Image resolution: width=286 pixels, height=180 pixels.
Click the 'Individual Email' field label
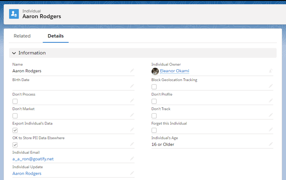[x=26, y=153]
